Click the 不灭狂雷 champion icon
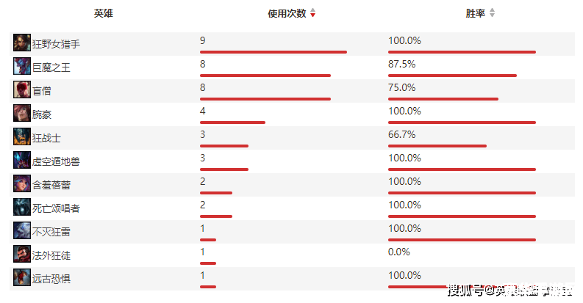 22,231
